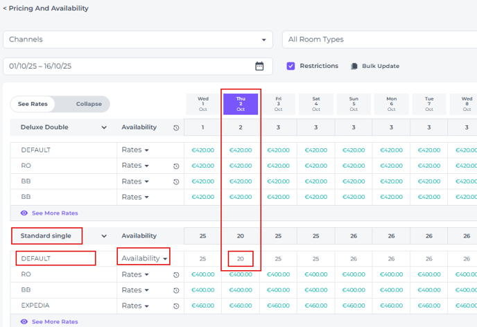477x327 pixels.
Task: Click history icon in Deluxe Double Availability row
Action: [x=176, y=128]
